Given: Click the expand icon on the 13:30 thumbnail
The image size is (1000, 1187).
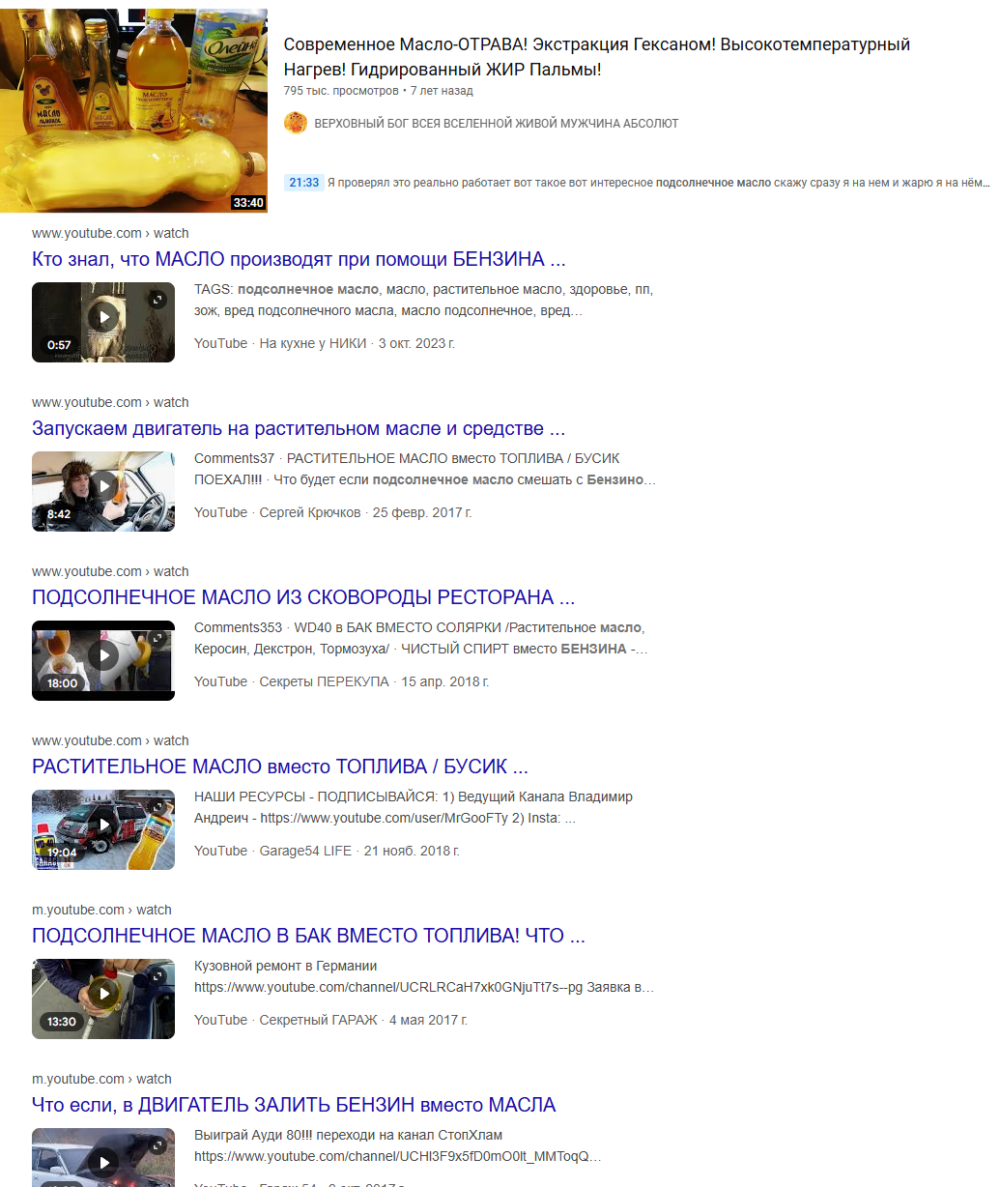Looking at the screenshot, I should (x=157, y=976).
